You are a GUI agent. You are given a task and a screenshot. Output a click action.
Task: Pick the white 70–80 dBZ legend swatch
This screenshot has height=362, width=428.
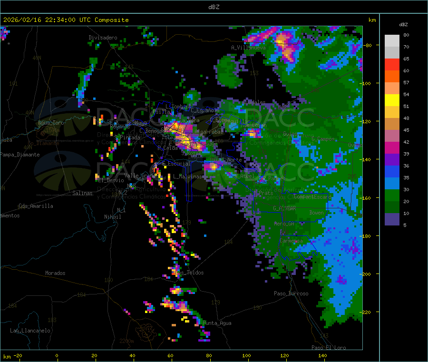[x=392, y=41]
